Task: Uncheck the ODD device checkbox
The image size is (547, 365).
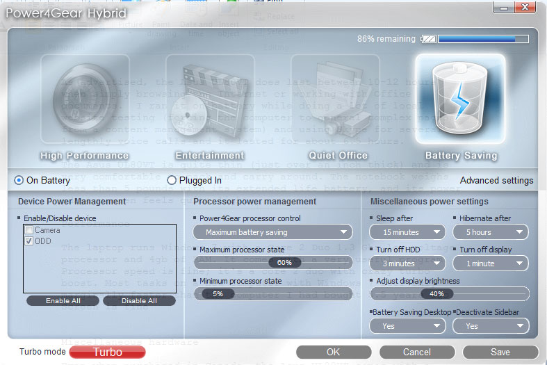Action: click(x=29, y=241)
